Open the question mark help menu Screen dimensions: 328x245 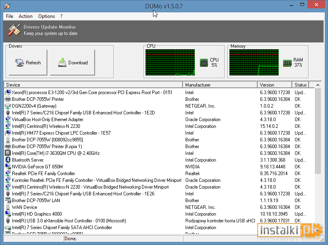click(x=61, y=16)
